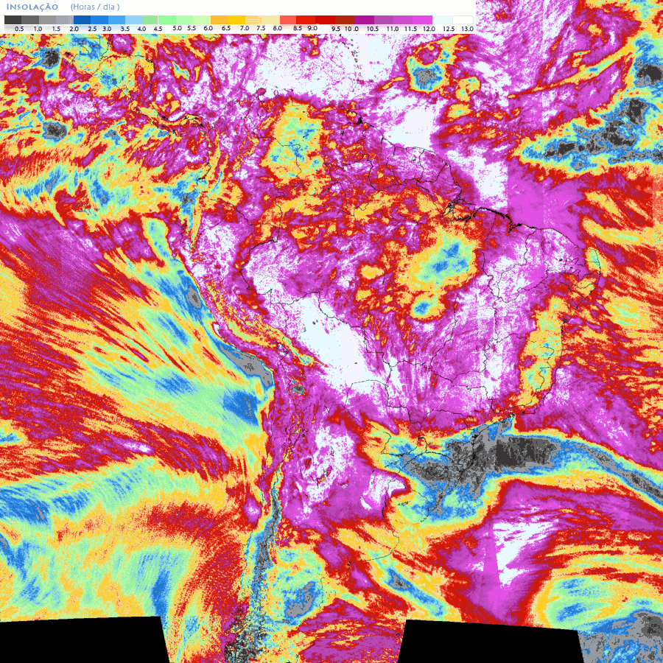Screen dimensions: 663x663
Task: Select the 3.5 legend value
Action: pyautogui.click(x=125, y=29)
